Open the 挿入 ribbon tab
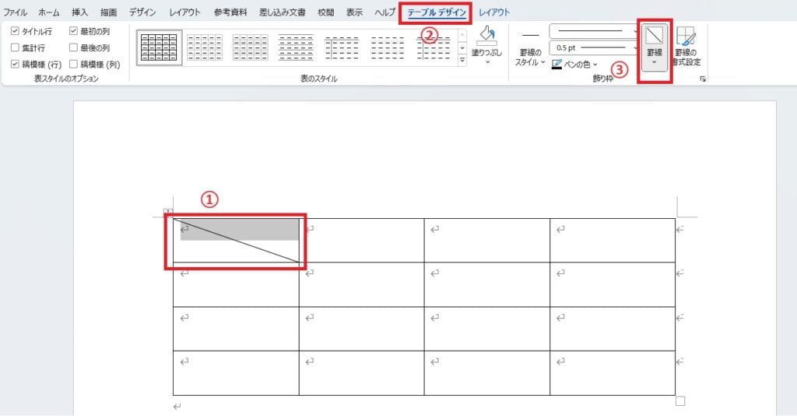This screenshot has height=416, width=797. pyautogui.click(x=79, y=12)
